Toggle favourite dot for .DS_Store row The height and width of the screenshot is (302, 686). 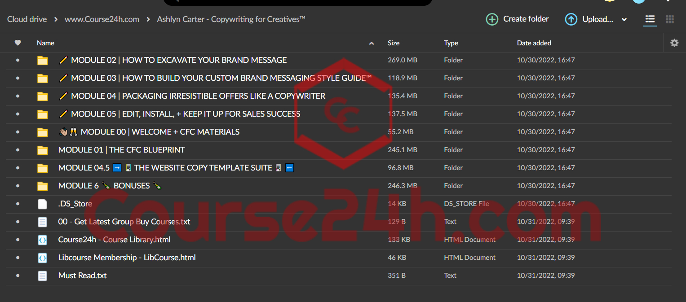coord(18,204)
